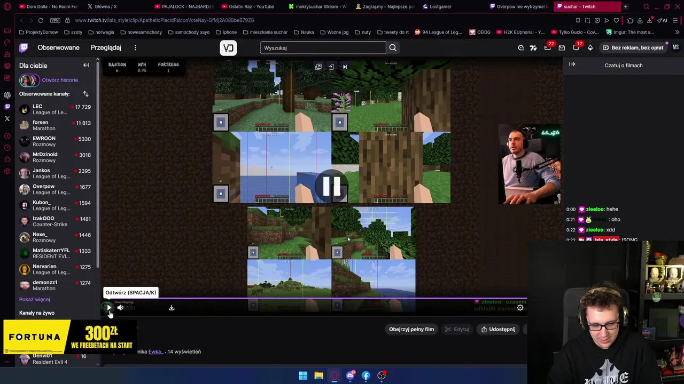The image size is (684, 384).
Task: Download the clip using the download icon
Action: coord(172,308)
